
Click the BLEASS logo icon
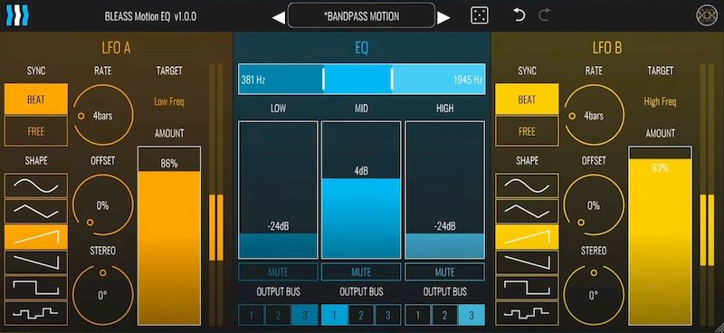(17, 15)
